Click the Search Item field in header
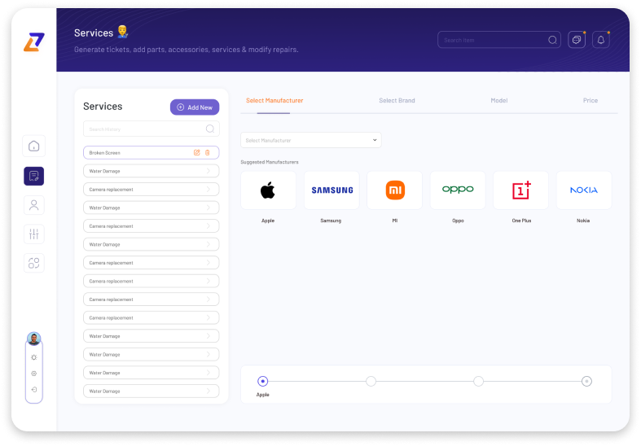The width and height of the screenshot is (641, 446). point(492,40)
